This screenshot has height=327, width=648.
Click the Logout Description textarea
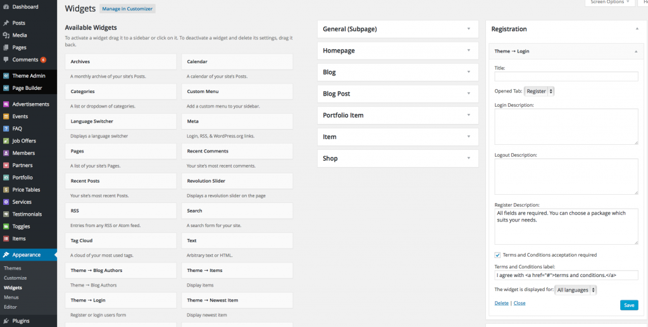point(566,176)
